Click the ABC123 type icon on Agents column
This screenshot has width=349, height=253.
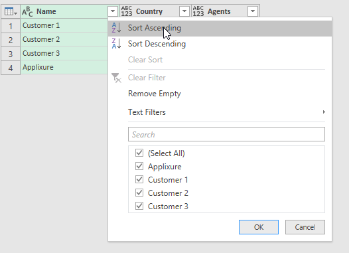point(198,11)
